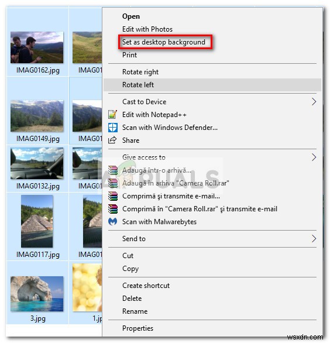Choose Copy from the context menu
Screen dimensions: 330x343
[x=130, y=269]
